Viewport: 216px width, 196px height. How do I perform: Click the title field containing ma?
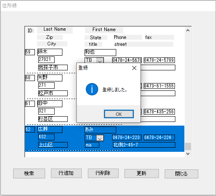click(x=92, y=145)
